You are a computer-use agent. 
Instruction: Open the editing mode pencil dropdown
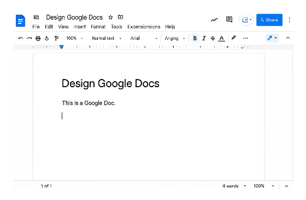pos(272,38)
